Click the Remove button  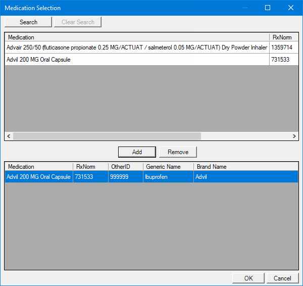pos(178,152)
